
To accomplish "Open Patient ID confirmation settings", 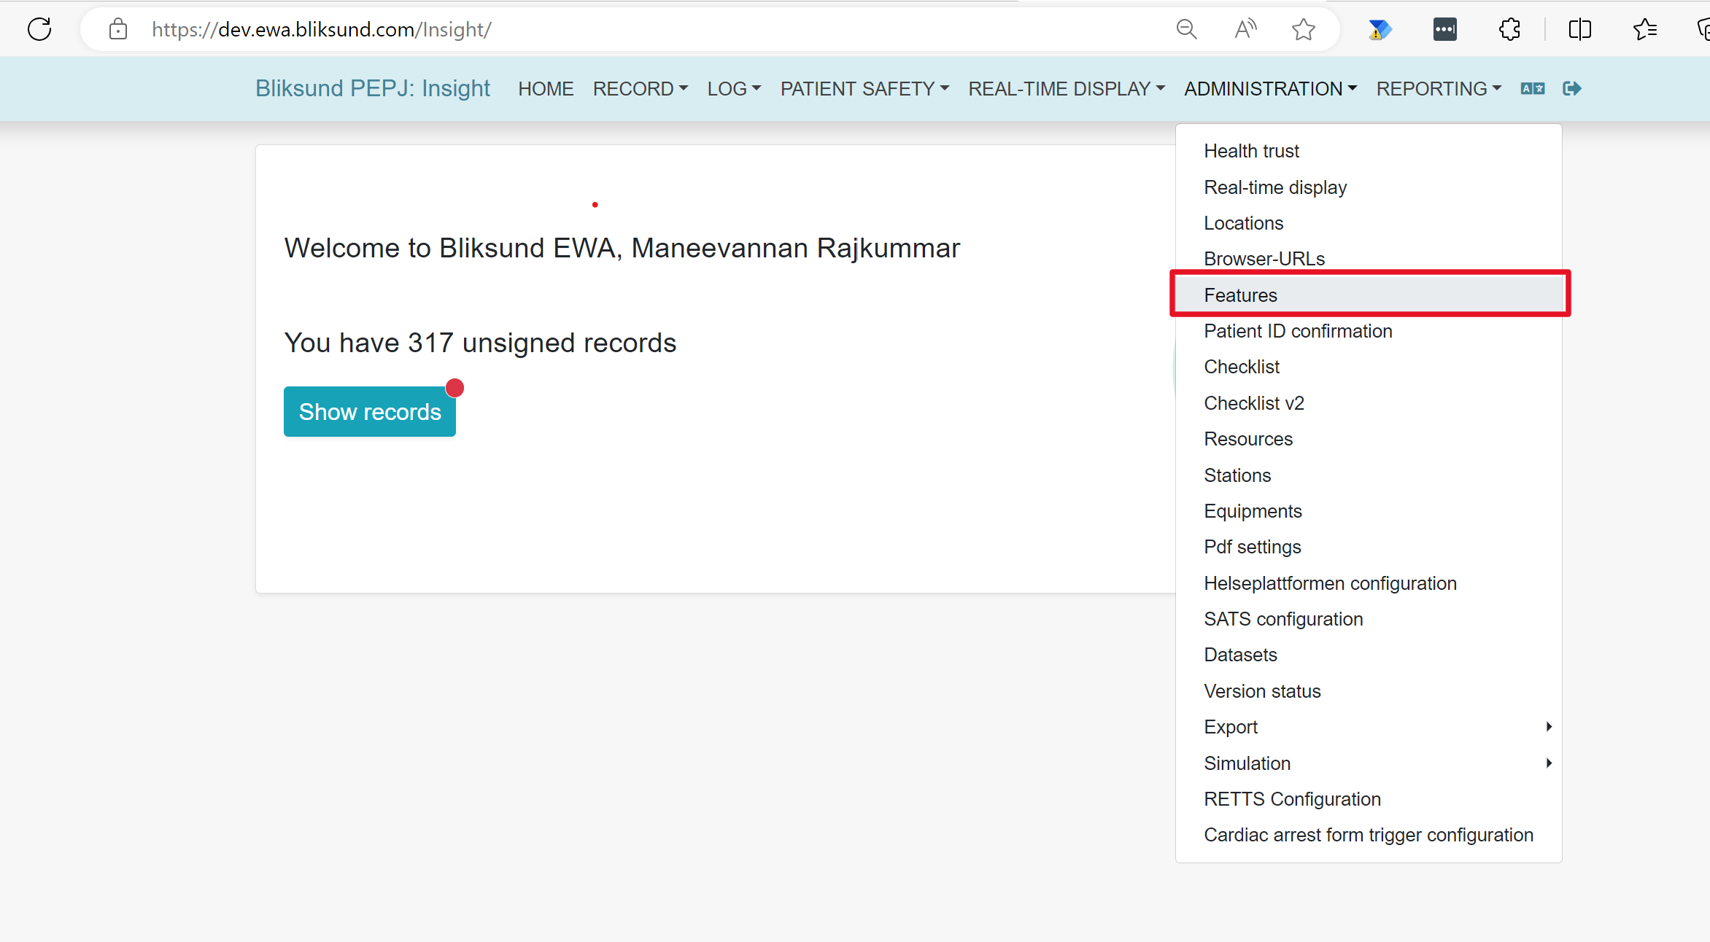I will [x=1297, y=330].
